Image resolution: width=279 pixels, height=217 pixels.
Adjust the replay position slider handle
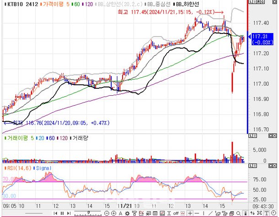(88, 212)
